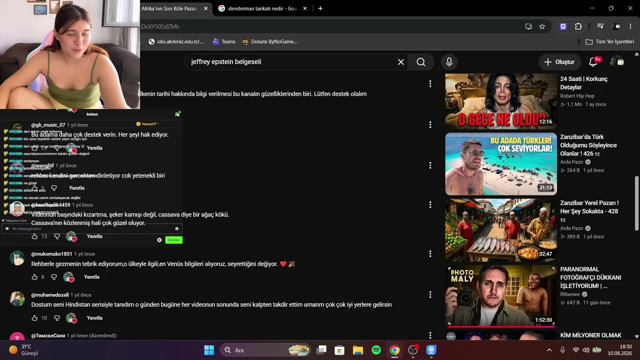Show hidden system tray icons
640x360 pixels.
pos(549,350)
